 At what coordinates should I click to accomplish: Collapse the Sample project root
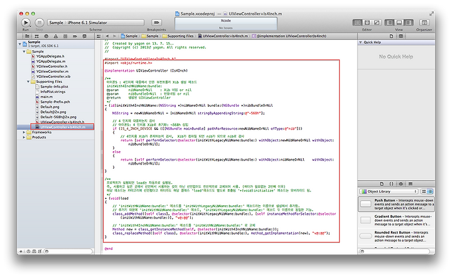(x=20, y=44)
